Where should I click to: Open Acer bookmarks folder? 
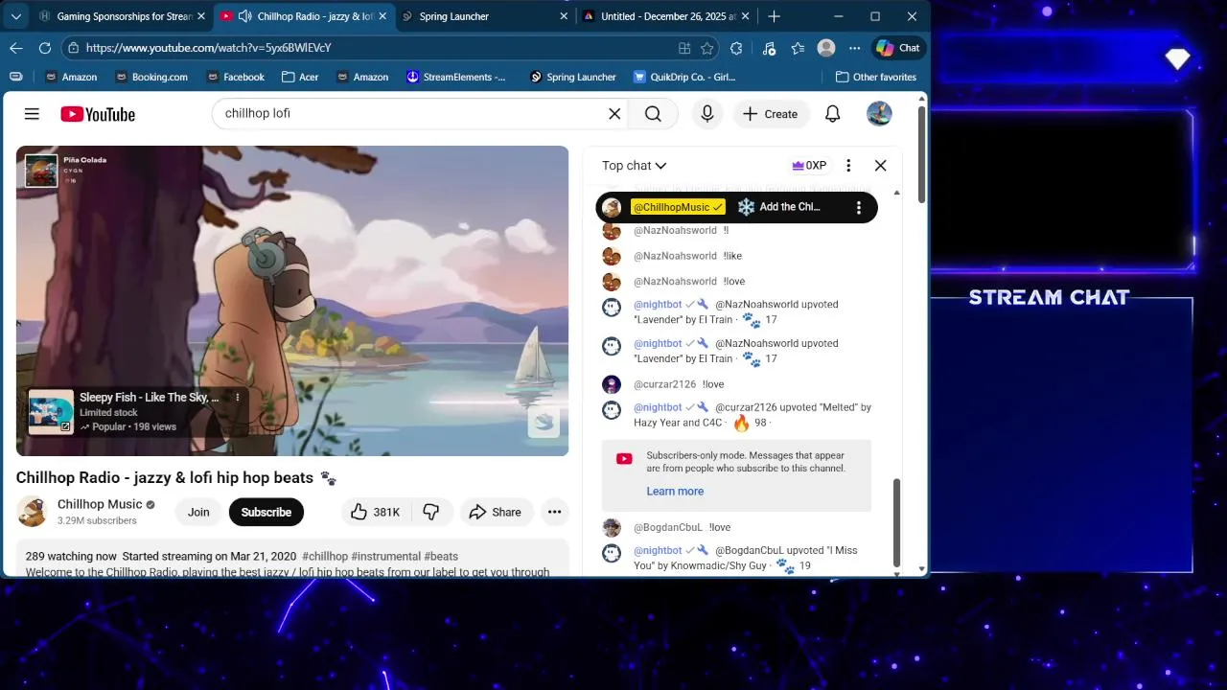pos(300,77)
